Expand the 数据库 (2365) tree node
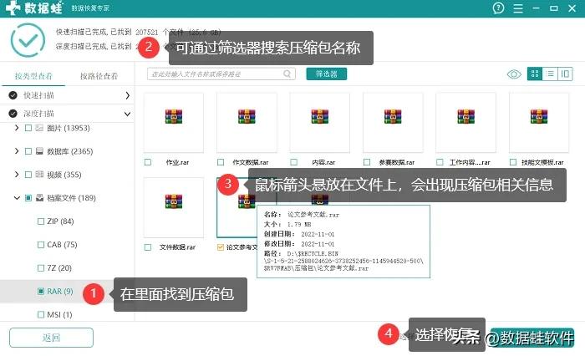585x356 pixels. (x=17, y=151)
